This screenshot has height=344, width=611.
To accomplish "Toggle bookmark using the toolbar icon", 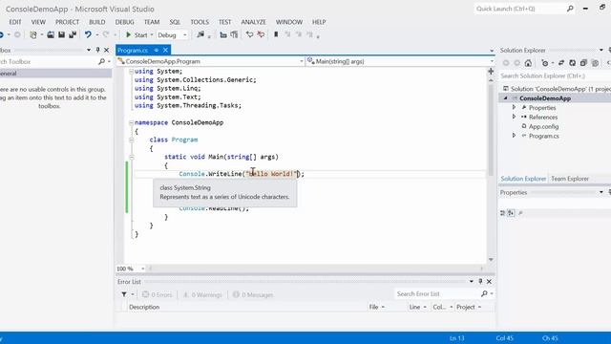I will (276, 34).
